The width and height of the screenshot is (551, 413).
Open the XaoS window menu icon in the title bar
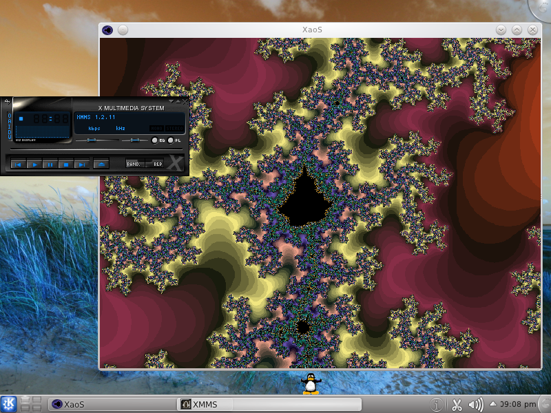(107, 30)
